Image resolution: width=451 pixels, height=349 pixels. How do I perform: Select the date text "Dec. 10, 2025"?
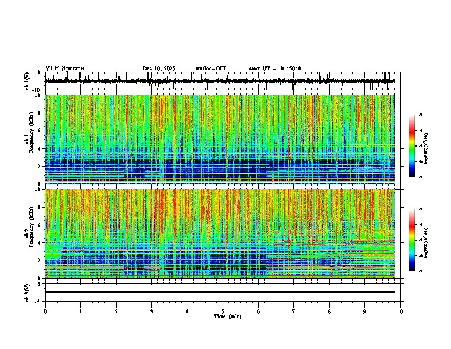(x=159, y=68)
